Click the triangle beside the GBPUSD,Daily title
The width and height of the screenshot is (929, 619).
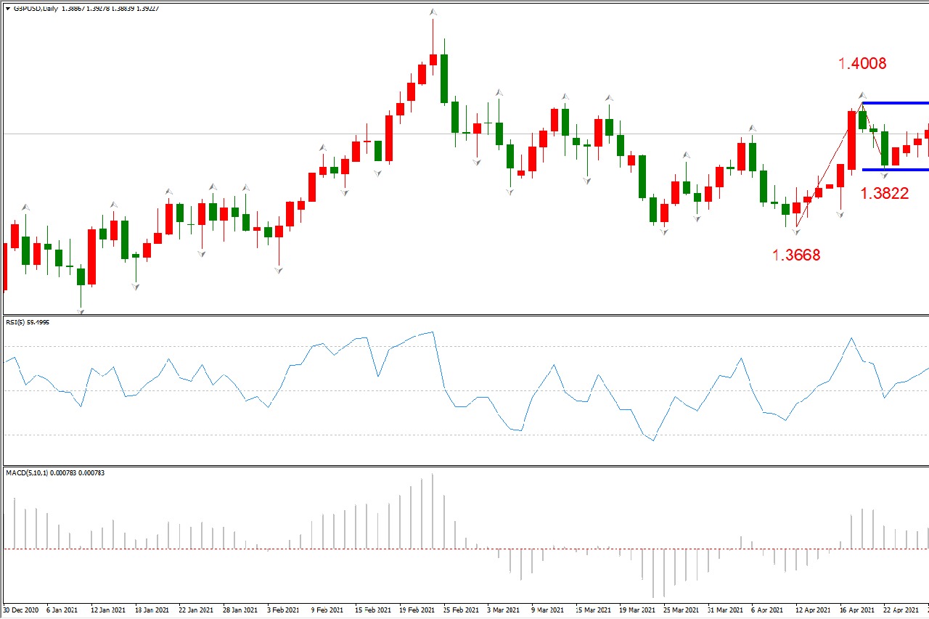(x=7, y=8)
